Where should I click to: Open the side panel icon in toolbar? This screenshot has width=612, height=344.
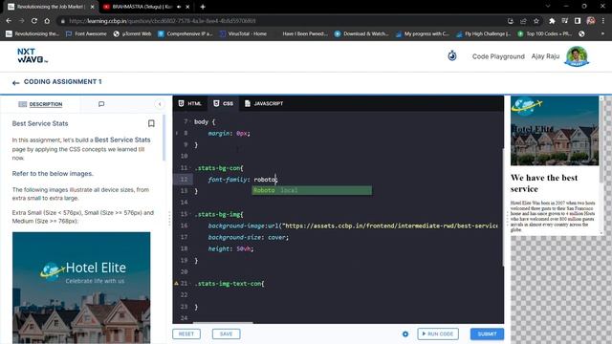coord(578,21)
